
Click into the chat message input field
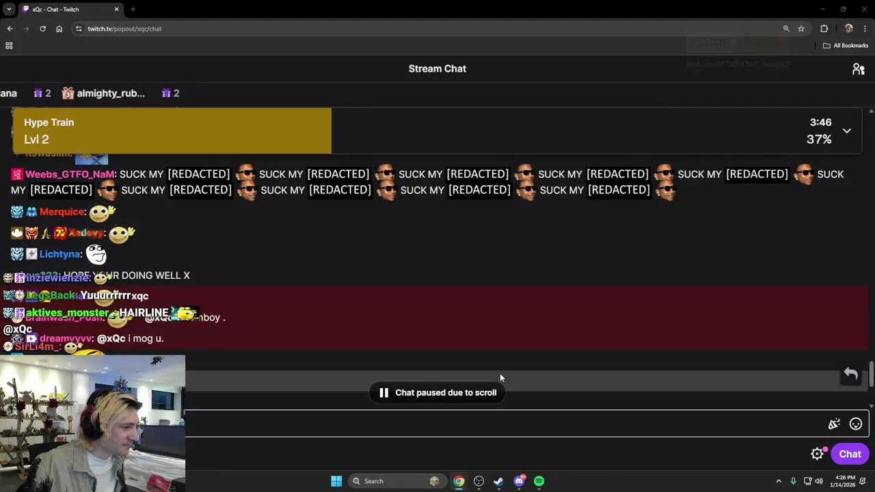coord(506,424)
